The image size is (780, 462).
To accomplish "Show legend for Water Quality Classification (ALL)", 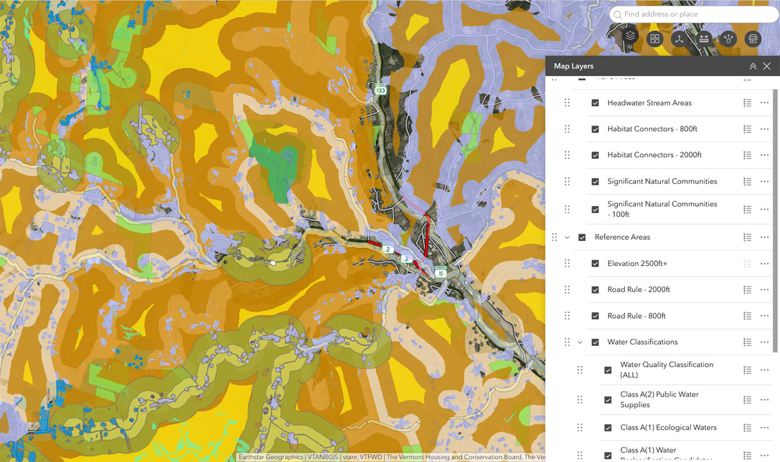I will tap(747, 370).
